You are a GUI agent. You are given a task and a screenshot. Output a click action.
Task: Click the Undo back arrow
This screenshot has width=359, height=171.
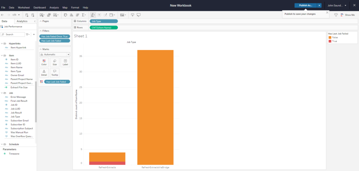[x=2, y=15]
